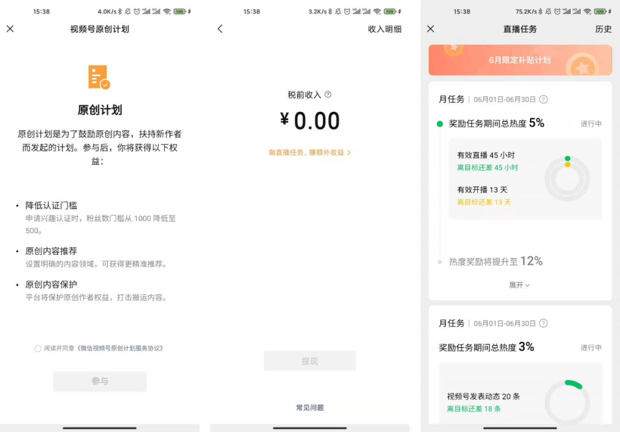Open 常见问题 FAQ link
Screen dimensions: 620x432
coord(310,407)
